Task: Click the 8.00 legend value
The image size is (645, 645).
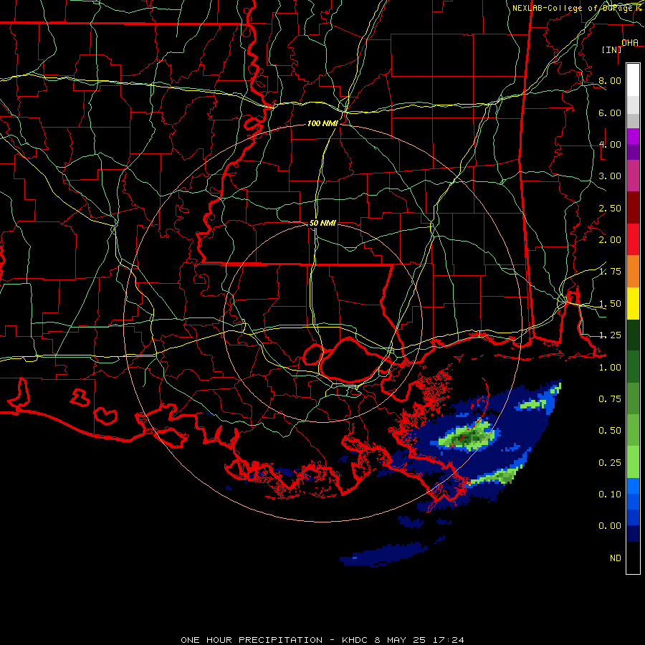Action: pyautogui.click(x=610, y=80)
